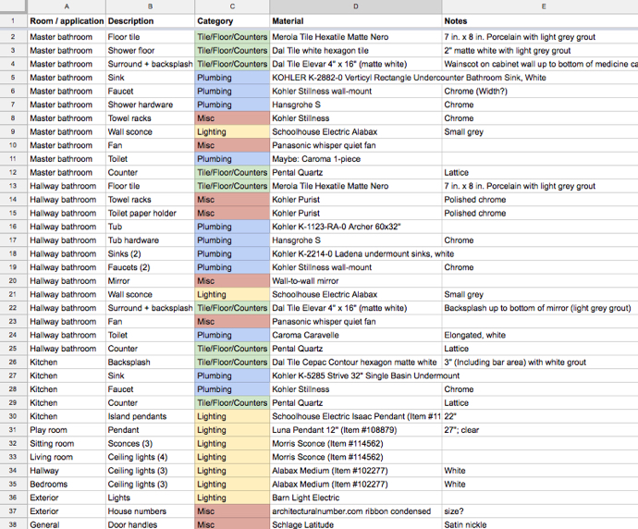Select 'size?' notes cell
This screenshot has width=638, height=529.
click(x=540, y=511)
